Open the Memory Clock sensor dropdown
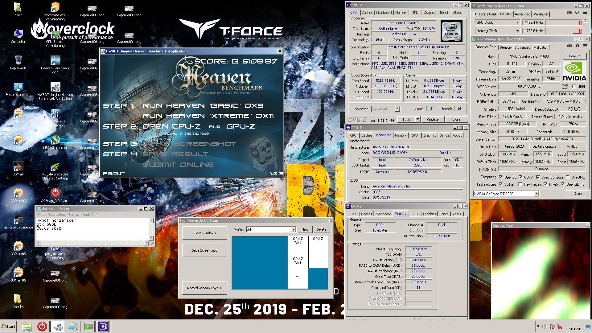Image resolution: width=592 pixels, height=333 pixels. [517, 31]
